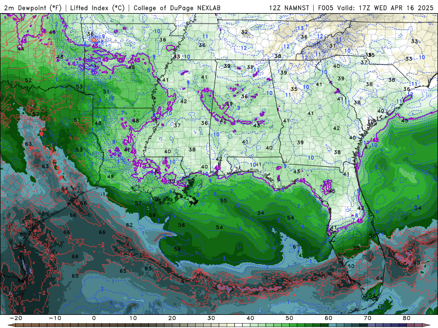Click the blue "13" lifted index contour label
Screen dimensions: 438x328
pos(300,28)
